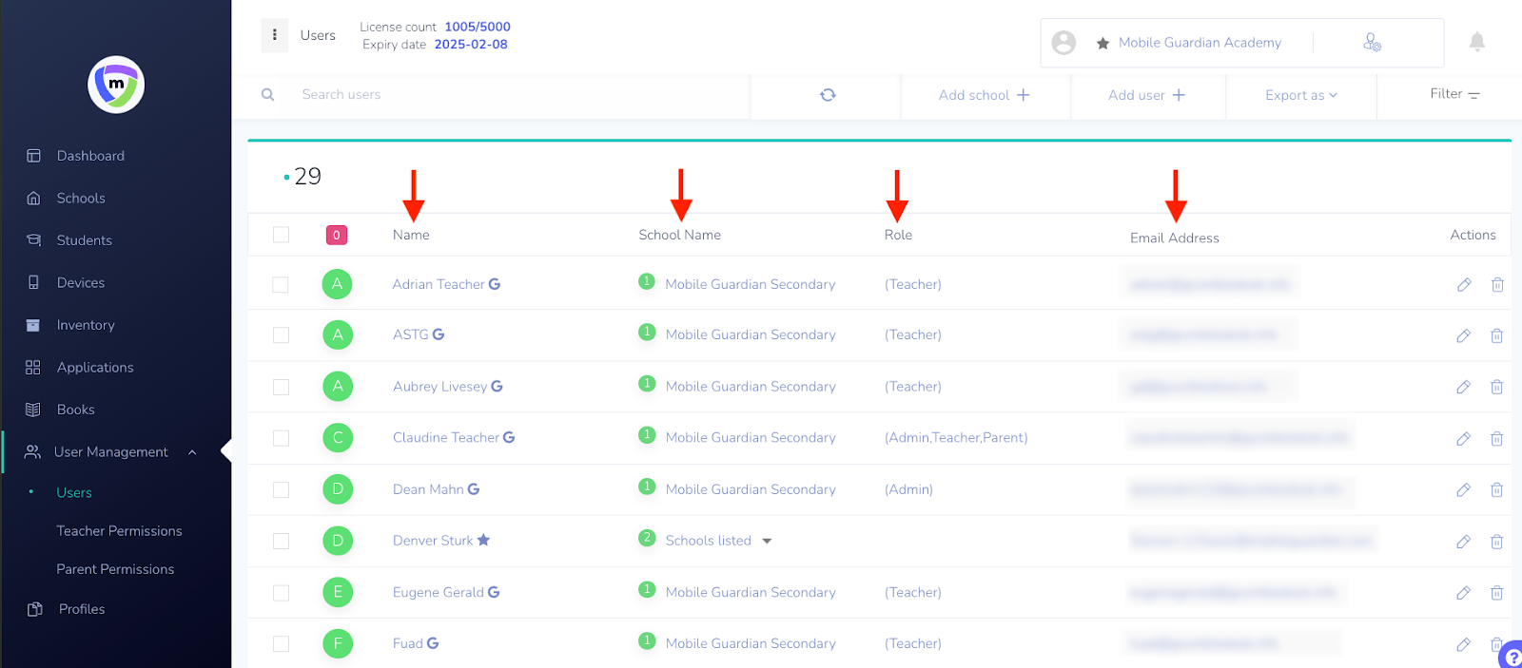The image size is (1522, 668).
Task: Click the edit pencil for Adrian Teacher
Action: pyautogui.click(x=1464, y=284)
